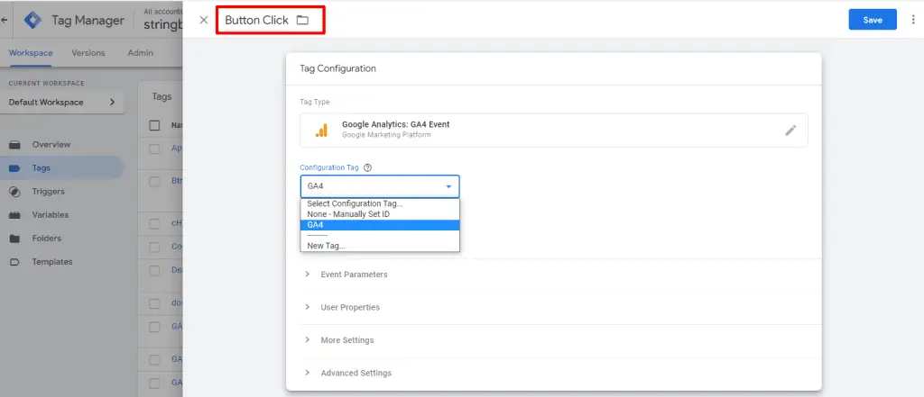Open Configuration Tag help question mark

(368, 167)
